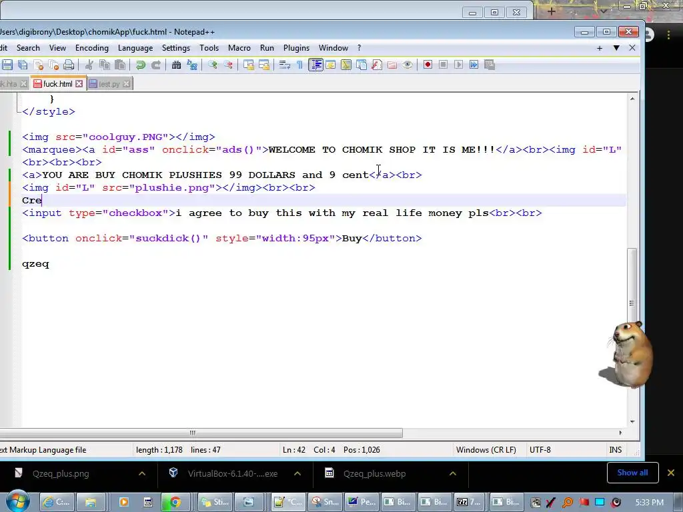Click the Save icon in the toolbar
Viewport: 683px width, 512px height.
pyautogui.click(x=7, y=65)
